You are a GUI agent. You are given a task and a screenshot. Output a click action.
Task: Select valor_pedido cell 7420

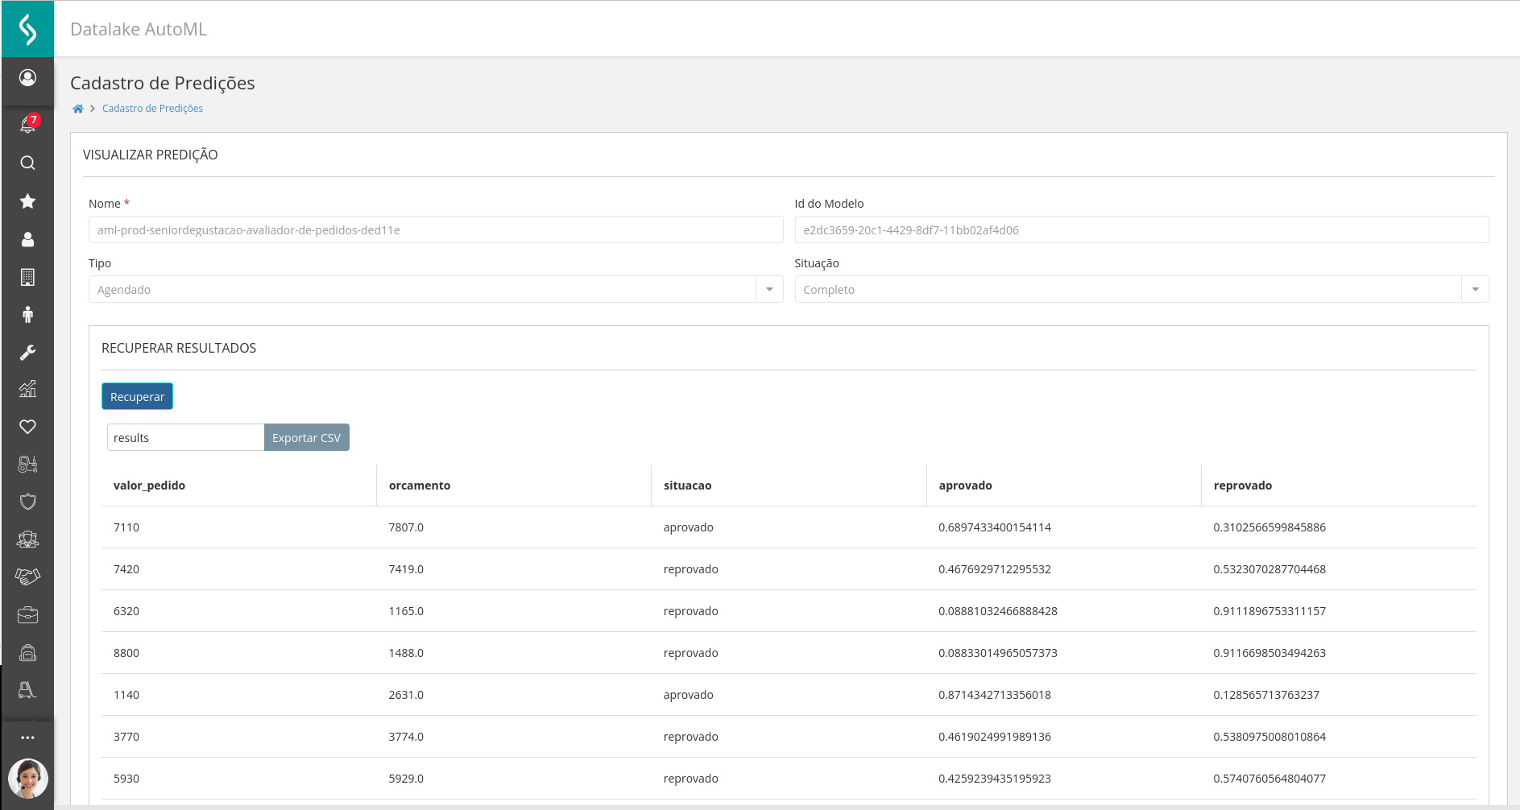(126, 569)
